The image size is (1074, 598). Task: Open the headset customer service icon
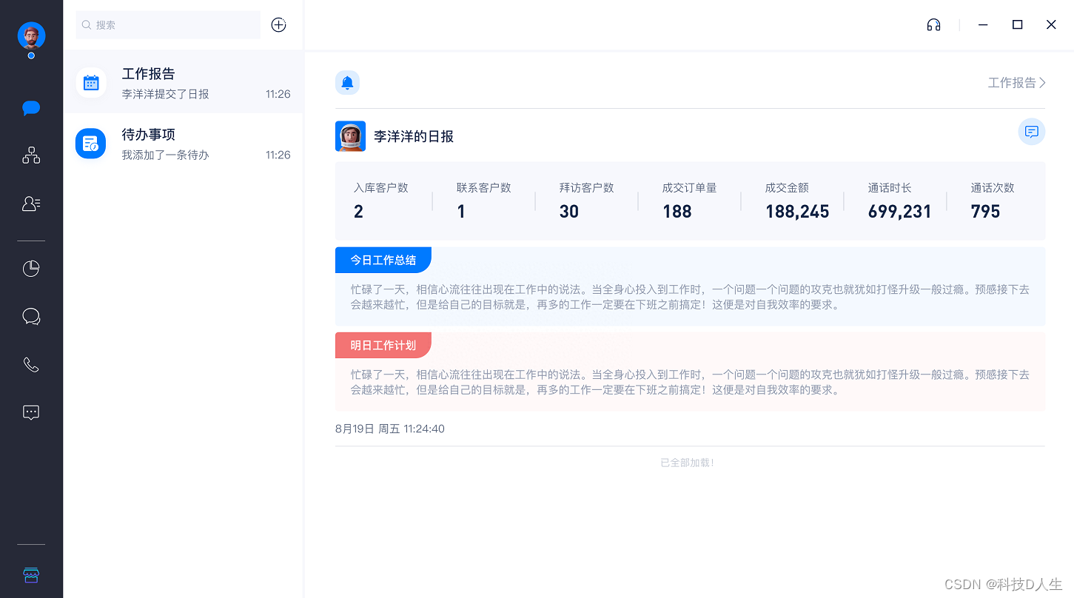coord(933,24)
